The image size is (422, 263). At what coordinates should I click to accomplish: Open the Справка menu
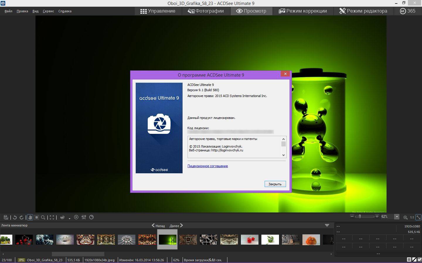pos(65,11)
